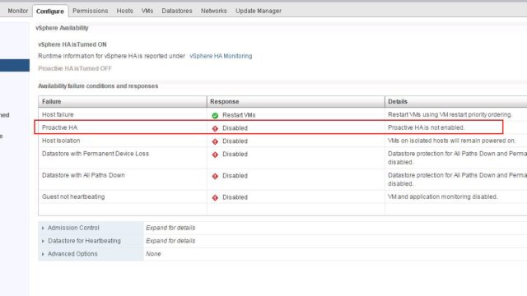Click 'None' value beside Advanced Options
The width and height of the screenshot is (527, 296).
pyautogui.click(x=153, y=254)
